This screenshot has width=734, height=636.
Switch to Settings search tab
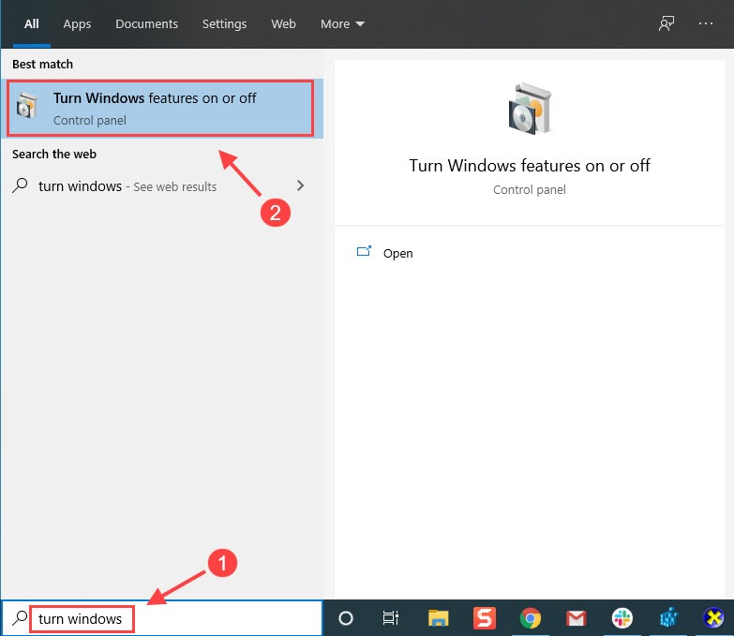click(224, 23)
